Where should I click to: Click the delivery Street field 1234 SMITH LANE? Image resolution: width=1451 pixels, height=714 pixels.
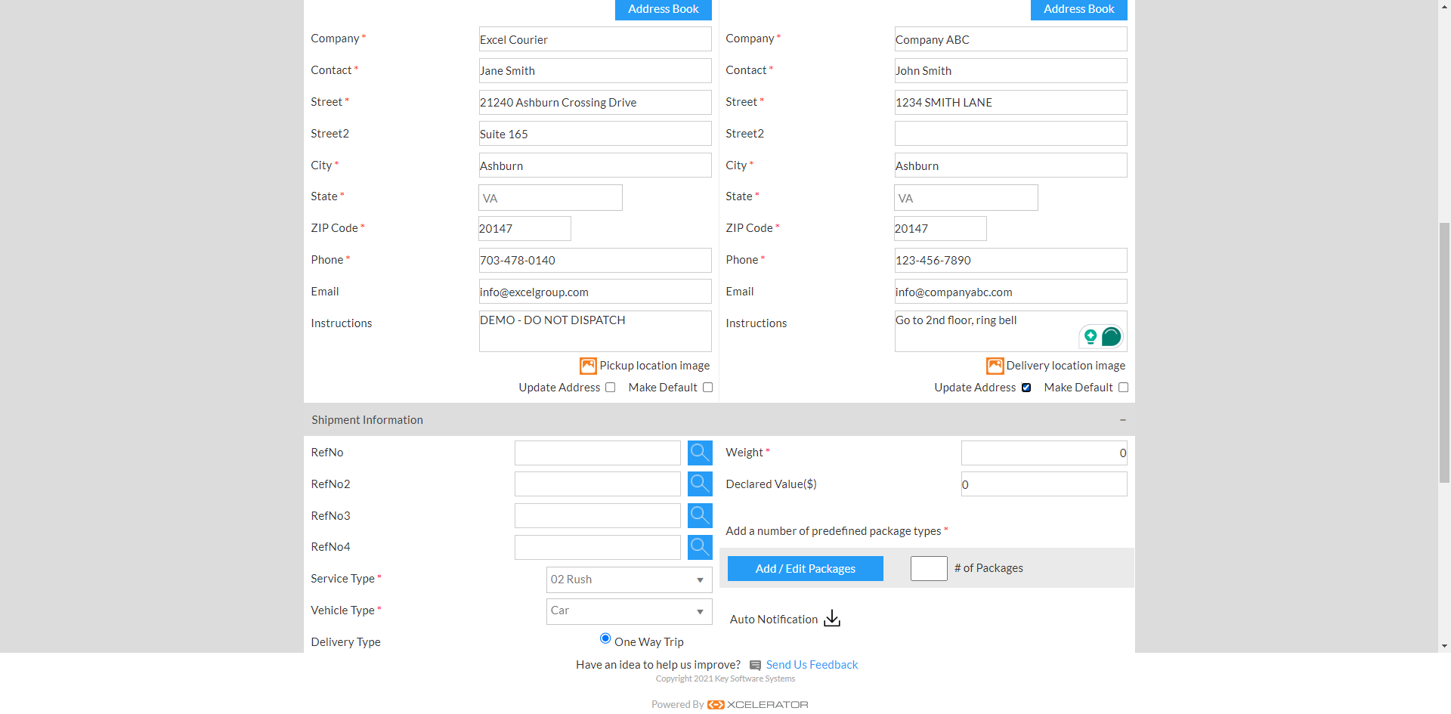1010,102
